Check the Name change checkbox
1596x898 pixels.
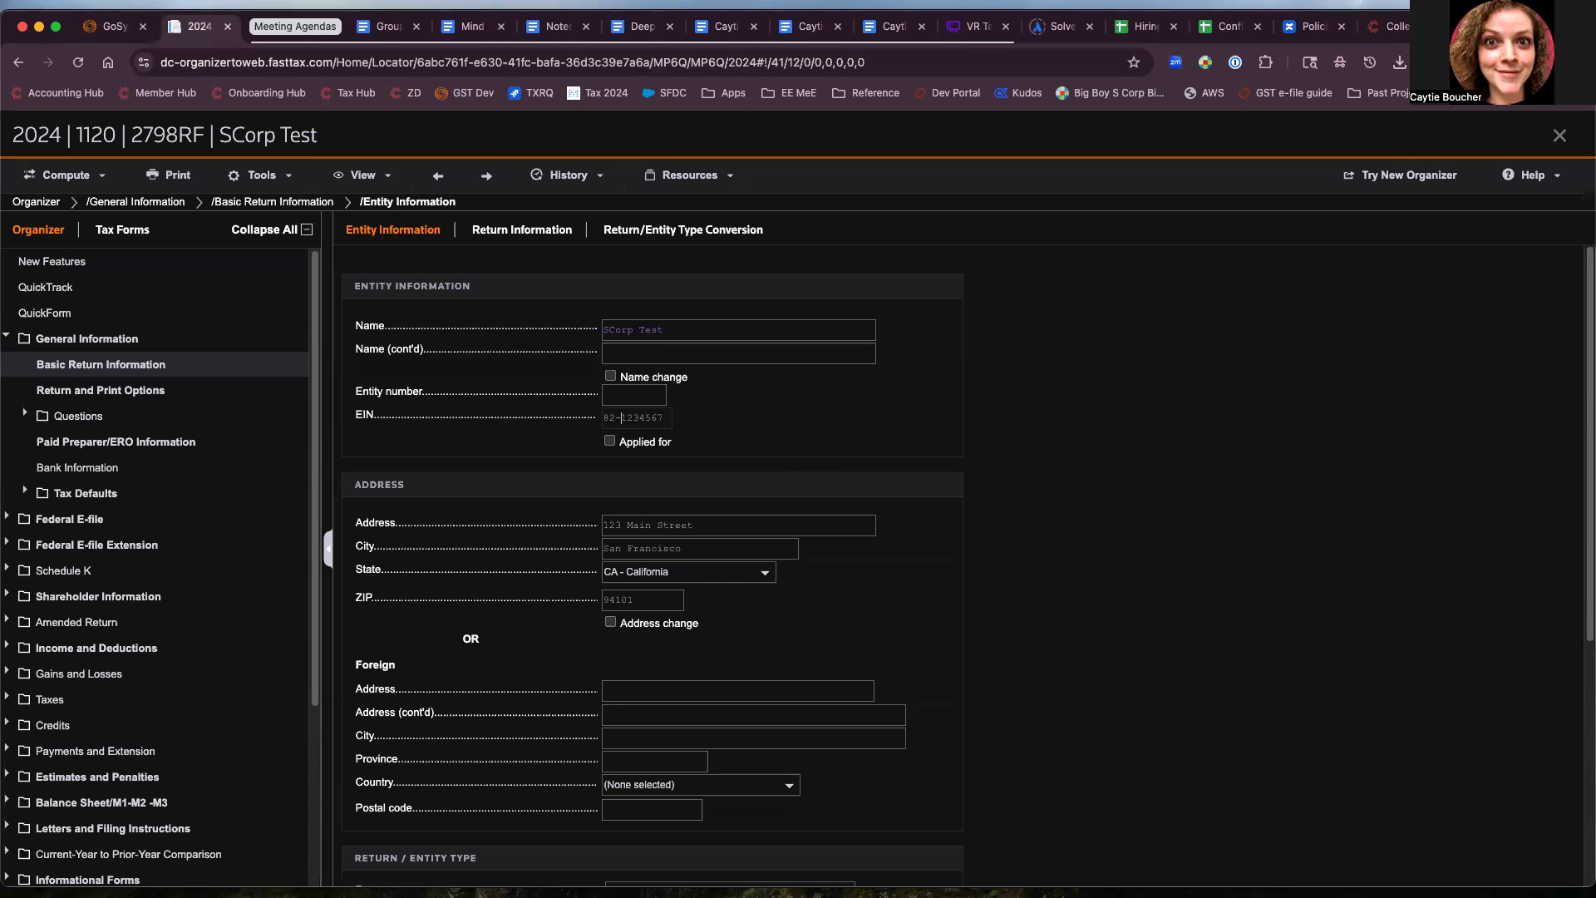(610, 376)
